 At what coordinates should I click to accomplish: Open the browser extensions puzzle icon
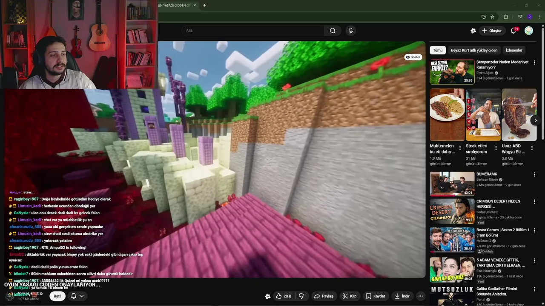pos(506,17)
